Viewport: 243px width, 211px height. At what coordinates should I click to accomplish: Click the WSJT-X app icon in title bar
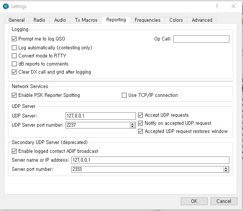(6, 6)
